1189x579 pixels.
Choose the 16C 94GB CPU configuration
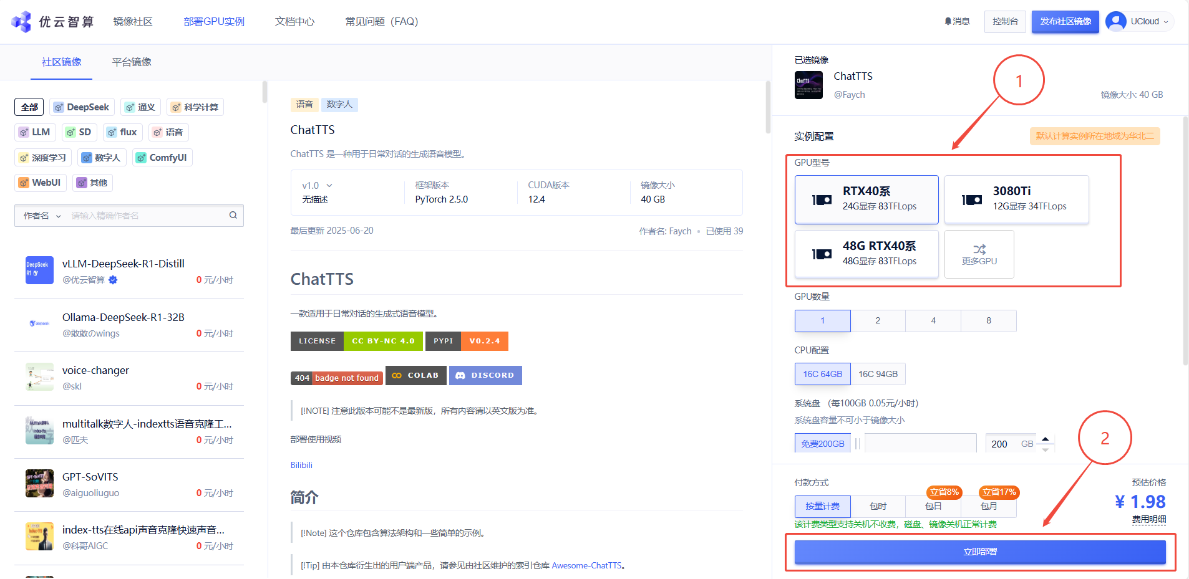click(x=878, y=374)
